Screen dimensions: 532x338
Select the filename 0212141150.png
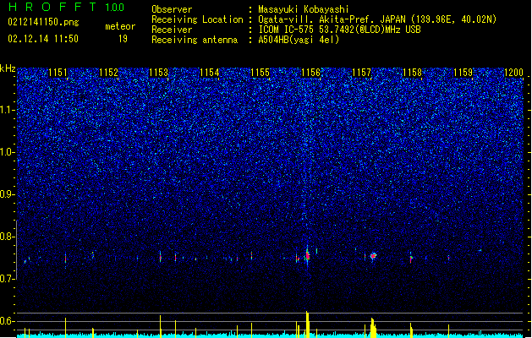[x=43, y=22]
